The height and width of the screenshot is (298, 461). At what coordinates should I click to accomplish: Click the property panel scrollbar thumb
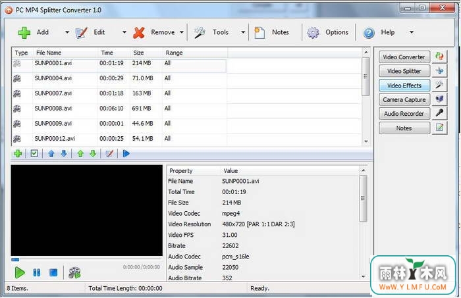[364, 199]
